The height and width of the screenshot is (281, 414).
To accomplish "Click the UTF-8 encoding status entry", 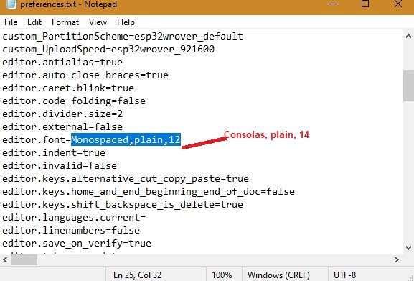I will pyautogui.click(x=344, y=275).
